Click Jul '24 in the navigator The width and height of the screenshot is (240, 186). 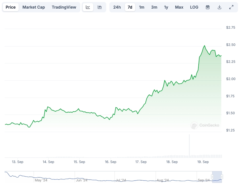click(121, 180)
